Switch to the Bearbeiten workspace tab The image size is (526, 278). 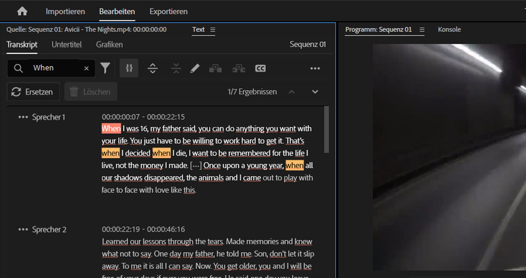pyautogui.click(x=117, y=11)
